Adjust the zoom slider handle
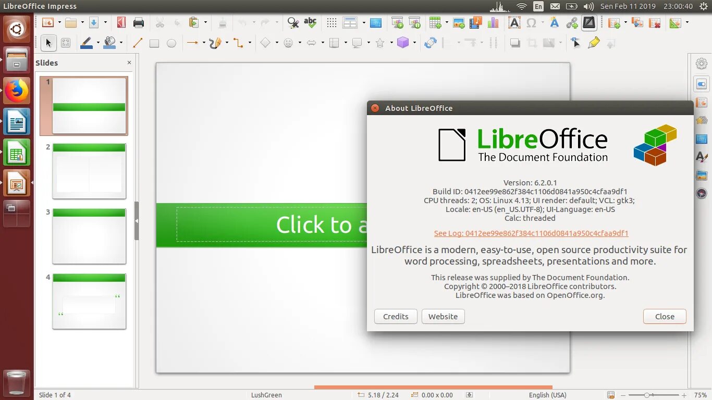This screenshot has width=712, height=400. (646, 395)
